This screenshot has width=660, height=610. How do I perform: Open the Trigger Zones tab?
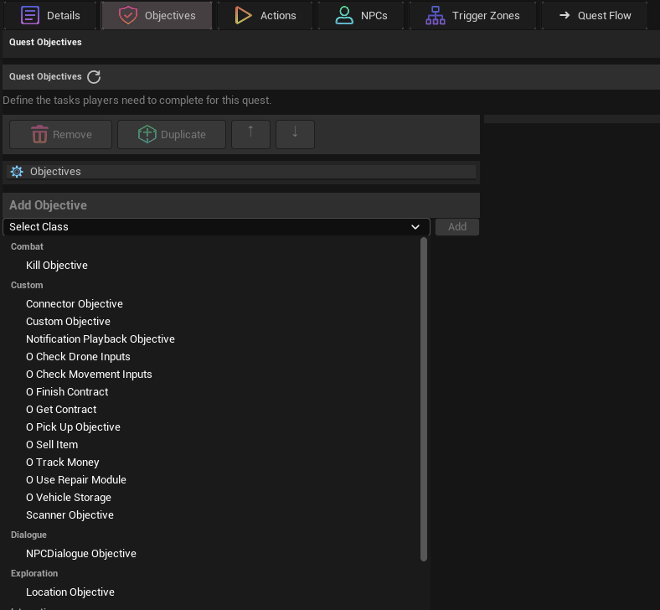point(472,16)
